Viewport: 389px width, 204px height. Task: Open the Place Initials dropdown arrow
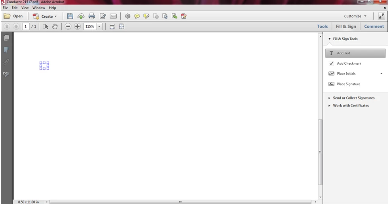381,74
